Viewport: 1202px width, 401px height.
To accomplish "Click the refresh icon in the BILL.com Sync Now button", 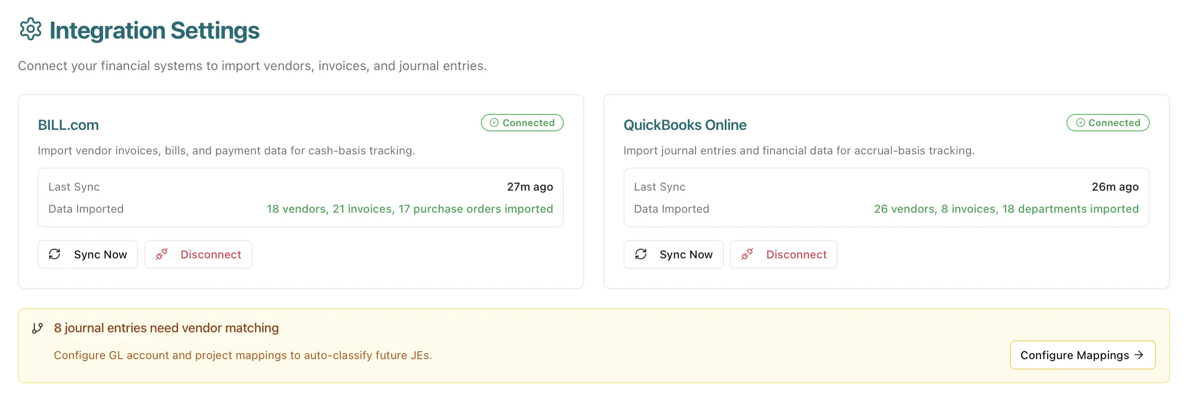I will 55,254.
